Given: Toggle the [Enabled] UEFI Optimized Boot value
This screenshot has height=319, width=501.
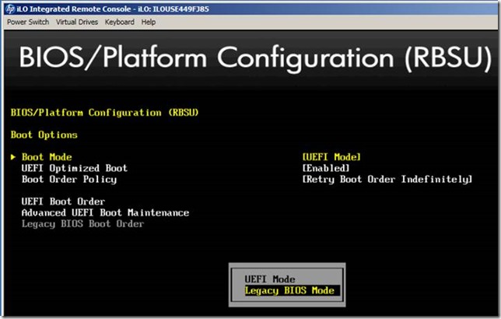Looking at the screenshot, I should click(x=326, y=168).
